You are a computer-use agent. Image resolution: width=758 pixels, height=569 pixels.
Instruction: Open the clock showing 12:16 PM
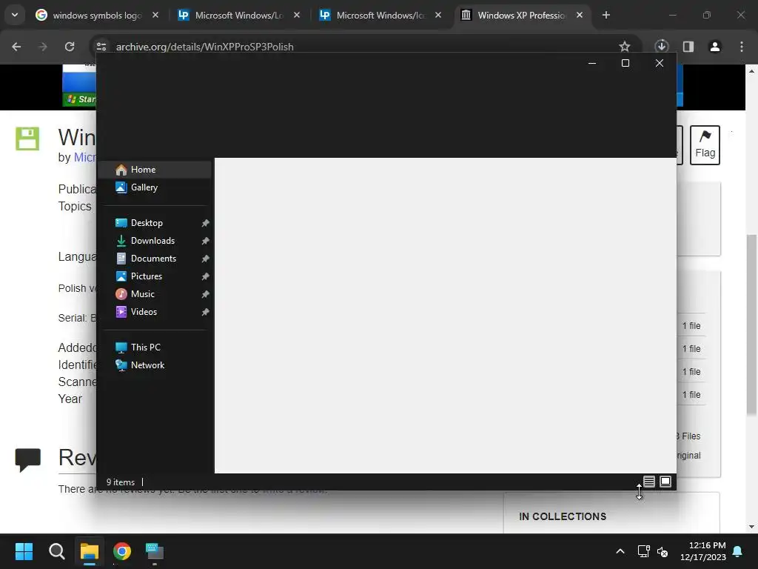click(x=703, y=551)
